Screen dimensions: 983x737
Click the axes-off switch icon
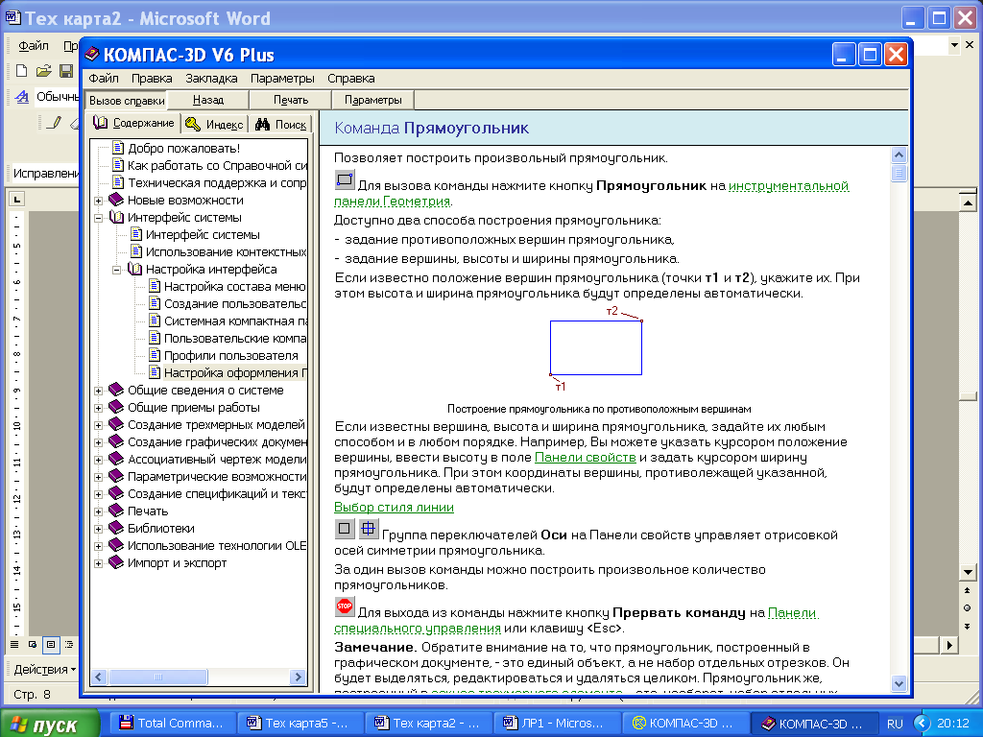click(345, 529)
